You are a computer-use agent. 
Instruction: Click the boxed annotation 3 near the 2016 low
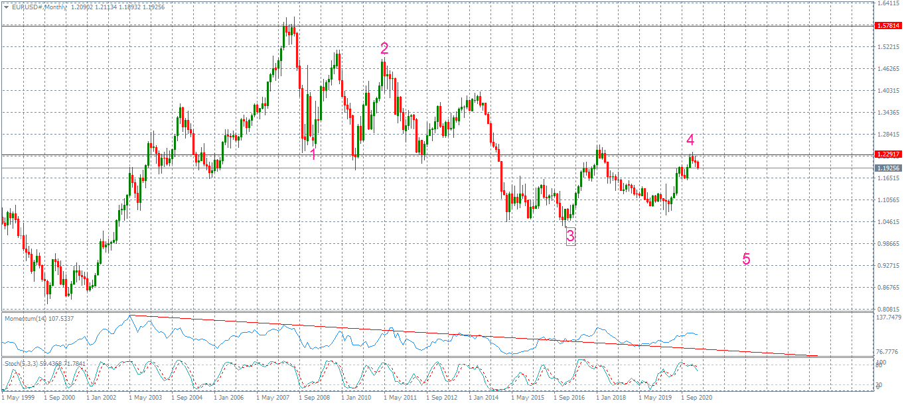point(571,235)
